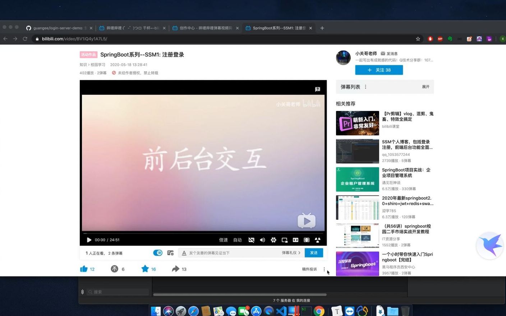Like the video with thumbs-up icon
This screenshot has width=506, height=316.
click(84, 269)
